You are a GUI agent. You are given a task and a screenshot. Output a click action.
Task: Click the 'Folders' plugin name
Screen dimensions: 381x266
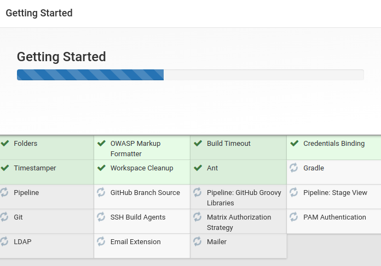(x=26, y=143)
